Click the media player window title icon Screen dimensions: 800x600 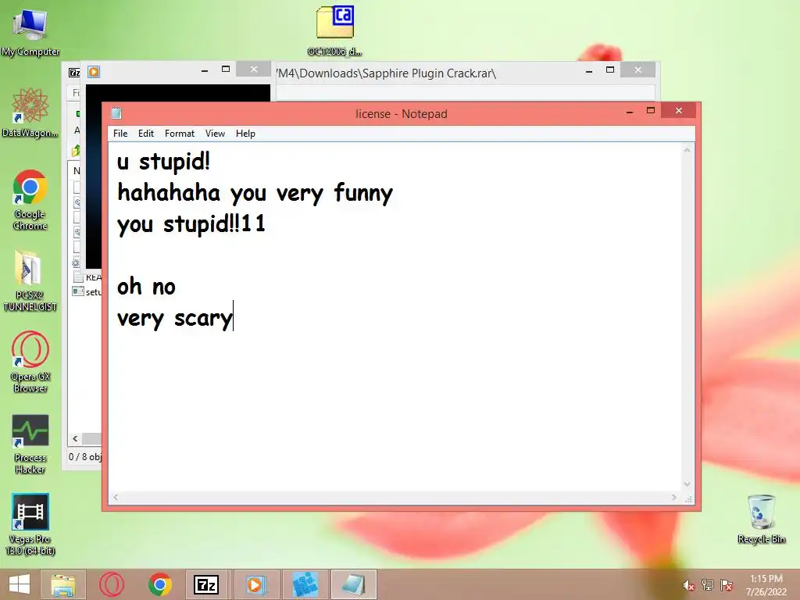(x=94, y=72)
